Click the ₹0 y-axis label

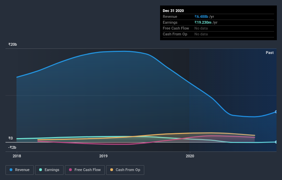(x=11, y=138)
